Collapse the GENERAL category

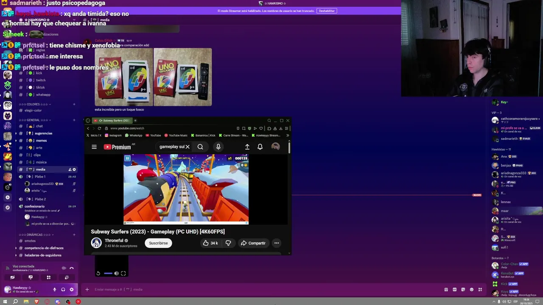click(x=34, y=120)
